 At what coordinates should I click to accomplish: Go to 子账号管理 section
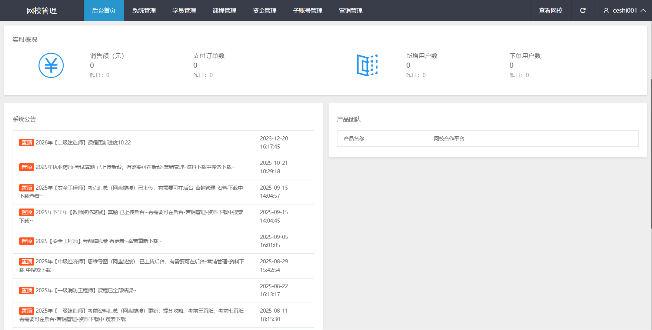point(307,10)
